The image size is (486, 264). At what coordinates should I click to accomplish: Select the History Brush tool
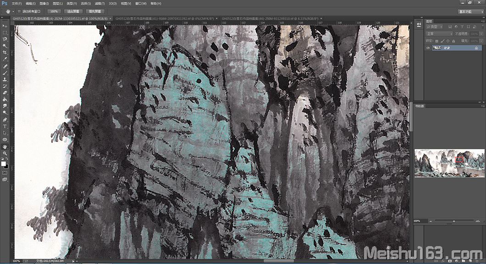click(5, 86)
